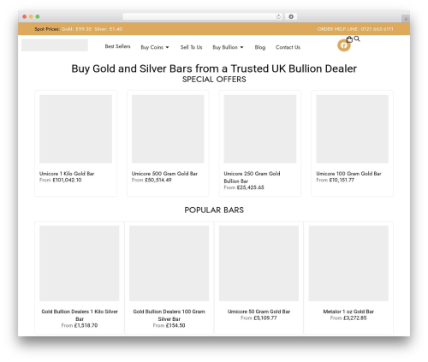This screenshot has height=362, width=428.
Task: Click the Gold spot price in top bar
Action: click(x=76, y=29)
